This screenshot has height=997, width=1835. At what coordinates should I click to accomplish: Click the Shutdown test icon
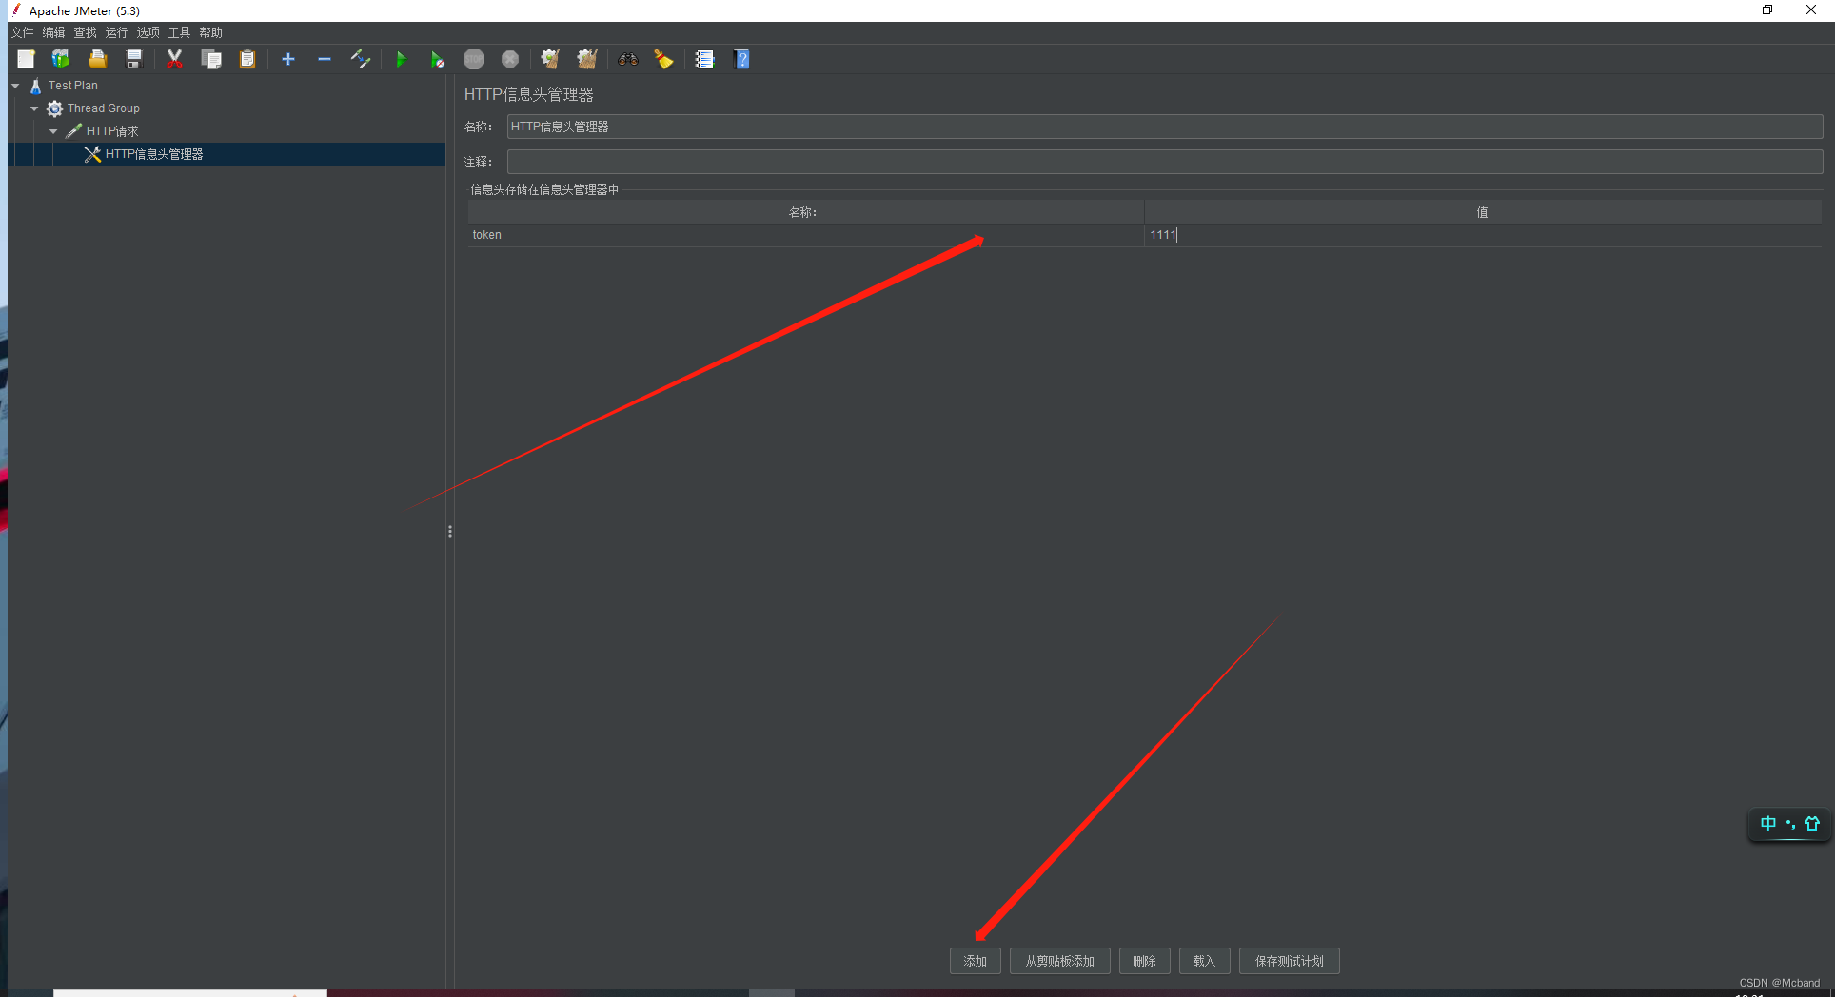point(510,59)
